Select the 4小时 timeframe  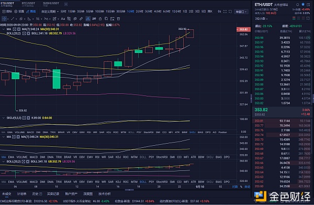(158, 12)
